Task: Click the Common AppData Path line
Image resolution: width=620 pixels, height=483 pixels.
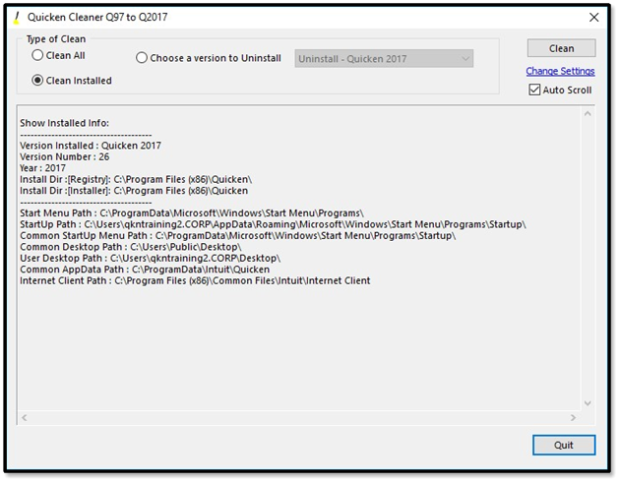Action: [145, 270]
